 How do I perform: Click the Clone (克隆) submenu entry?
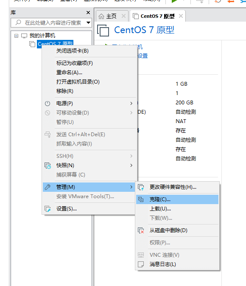(x=177, y=199)
